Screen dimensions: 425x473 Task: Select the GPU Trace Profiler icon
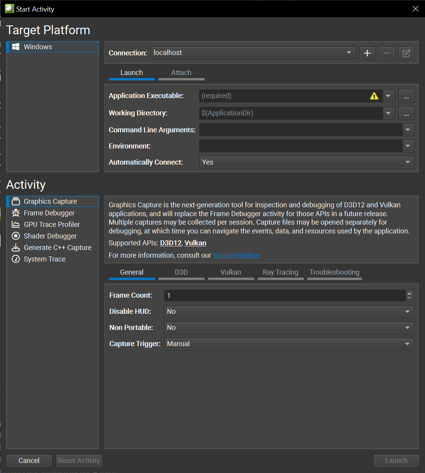16,225
